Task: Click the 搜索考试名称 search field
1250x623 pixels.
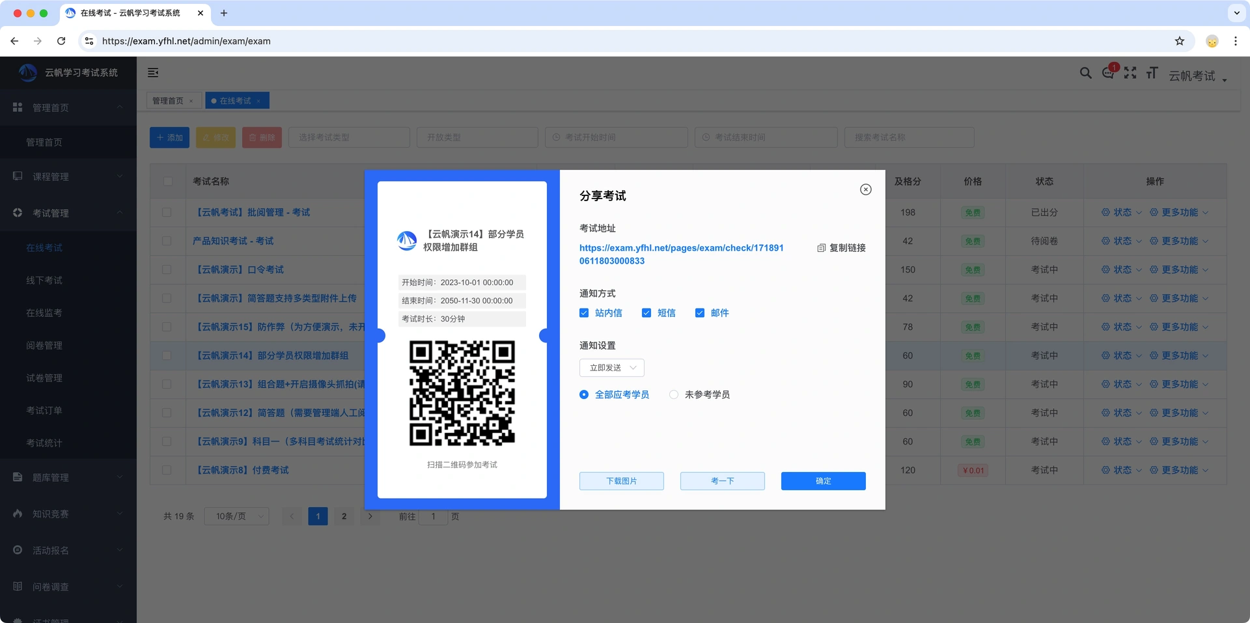Action: coord(909,137)
